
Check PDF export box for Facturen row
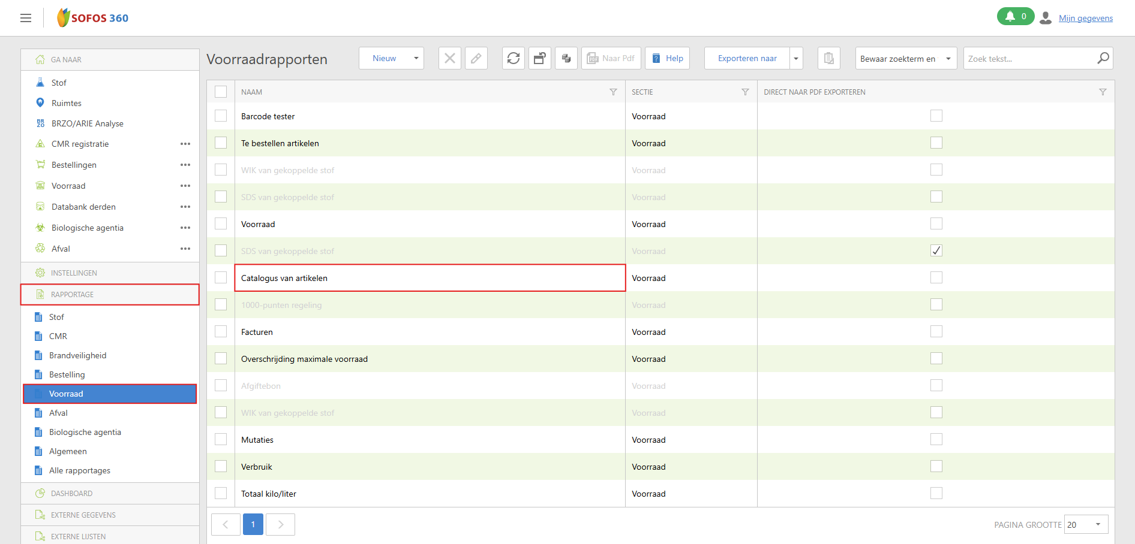click(936, 332)
